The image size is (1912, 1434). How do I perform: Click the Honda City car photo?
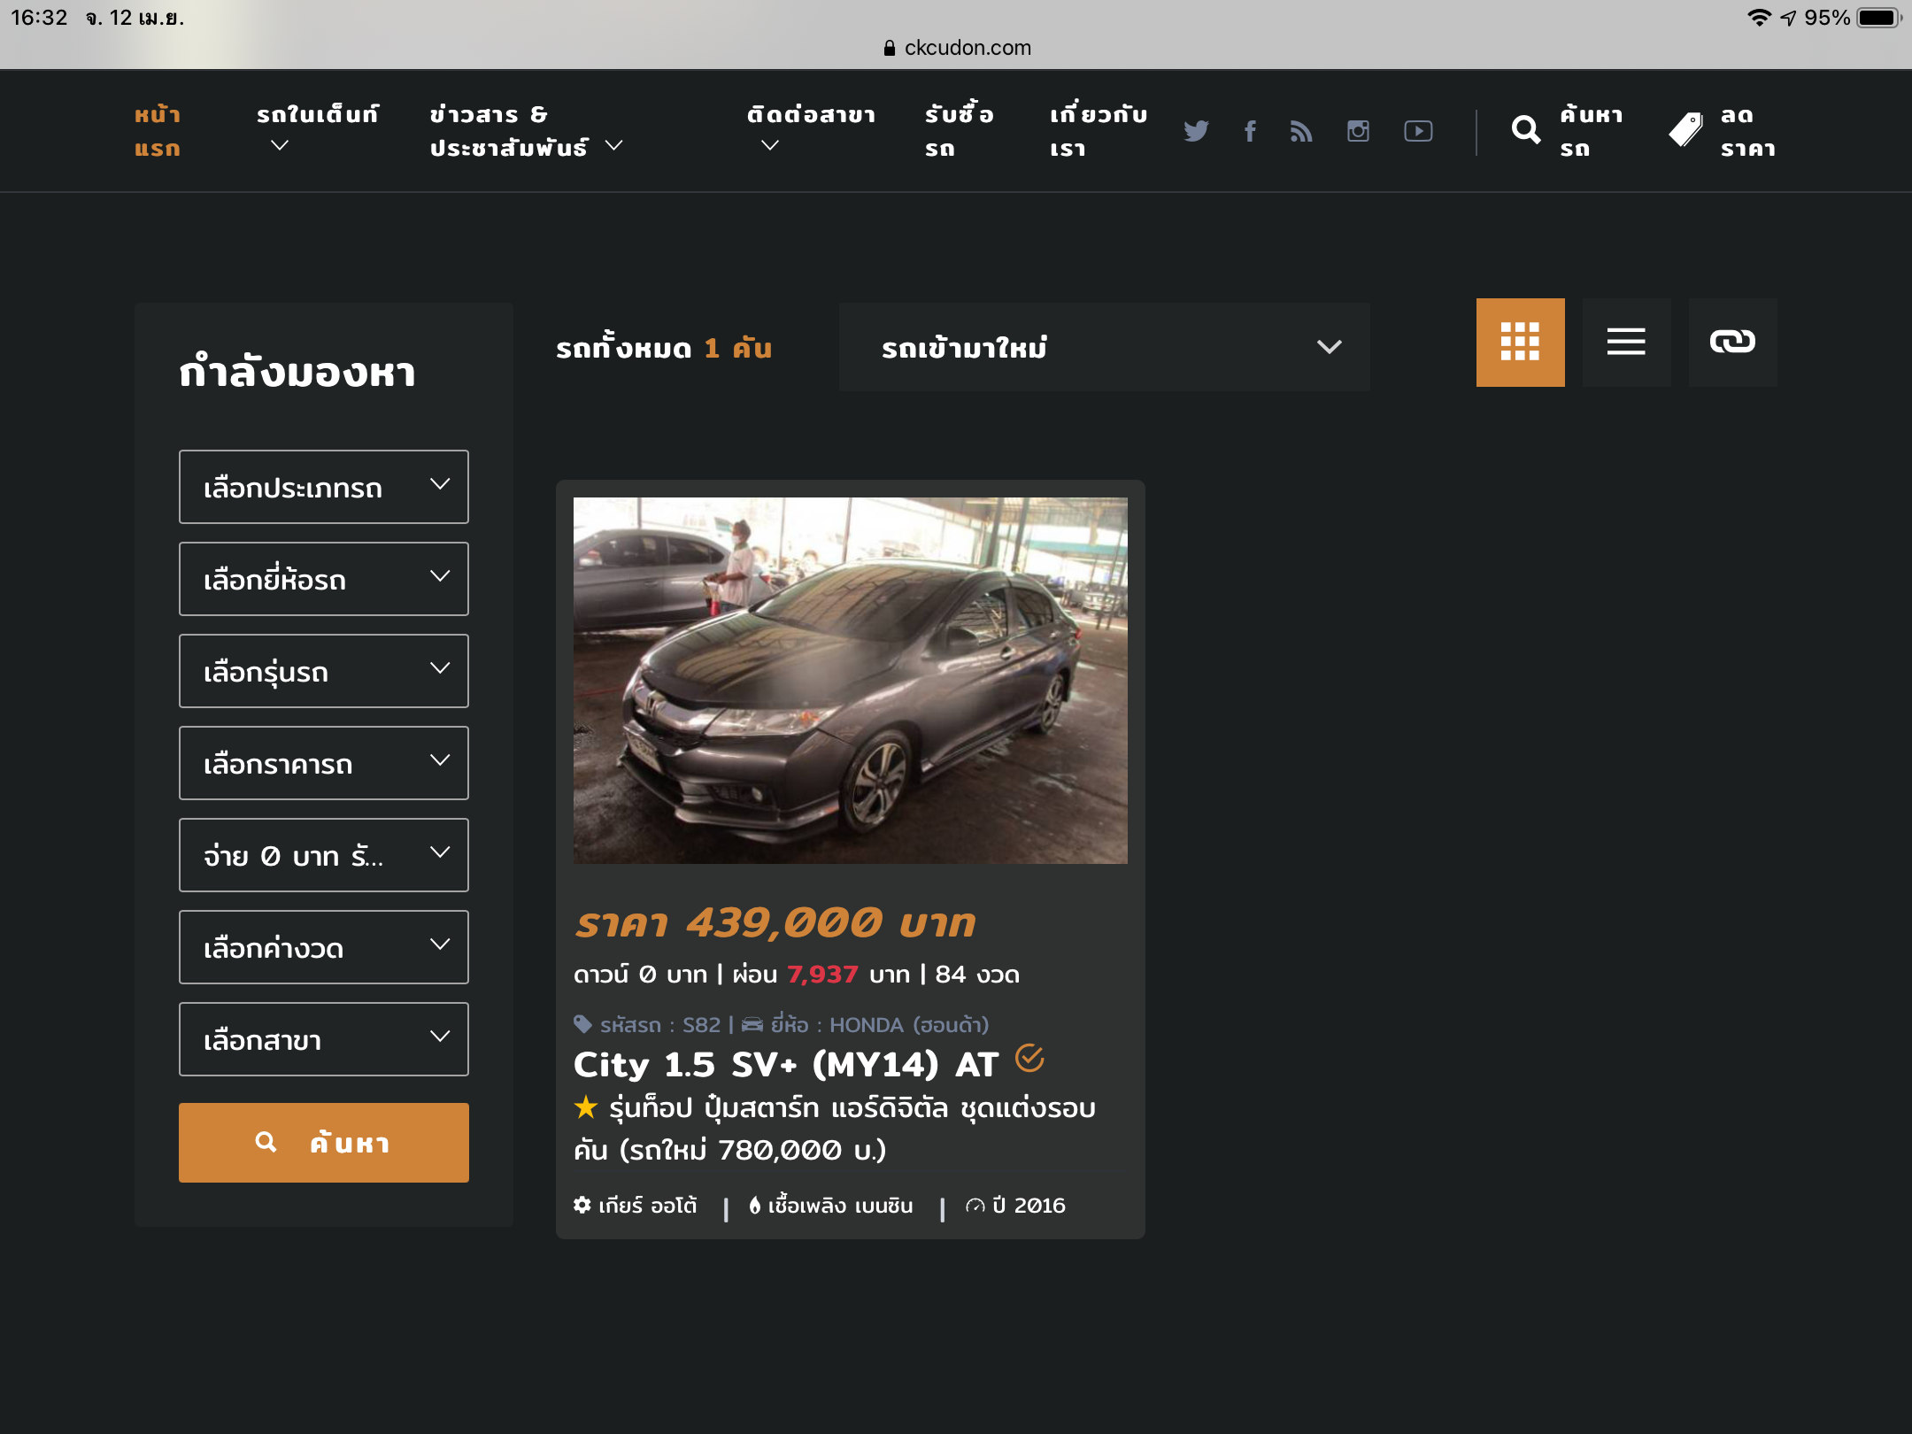(x=850, y=680)
